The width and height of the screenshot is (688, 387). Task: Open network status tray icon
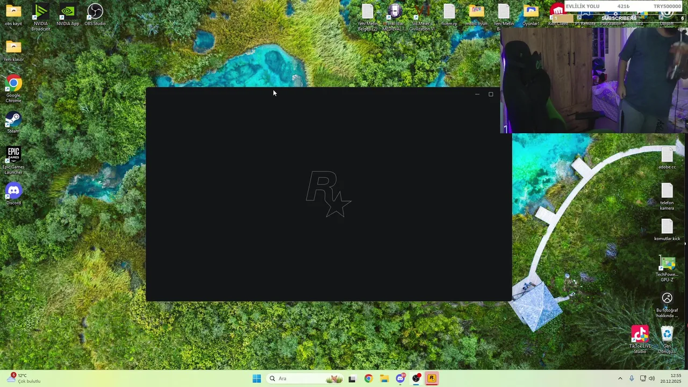coord(642,378)
